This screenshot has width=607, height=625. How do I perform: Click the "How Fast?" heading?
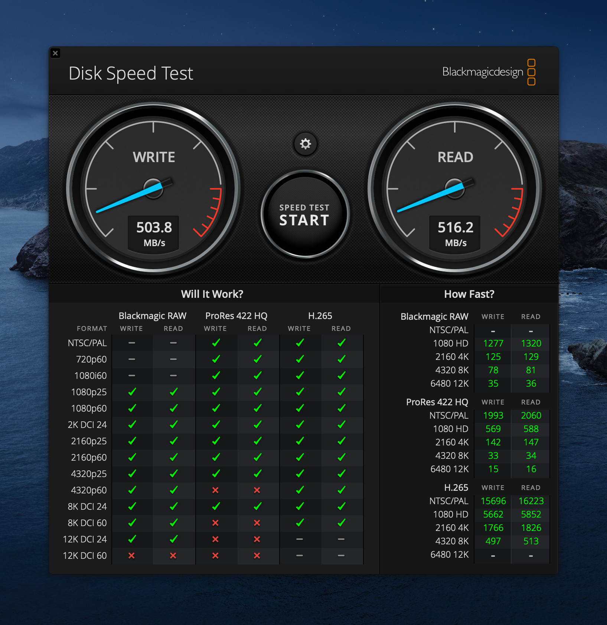tap(469, 294)
